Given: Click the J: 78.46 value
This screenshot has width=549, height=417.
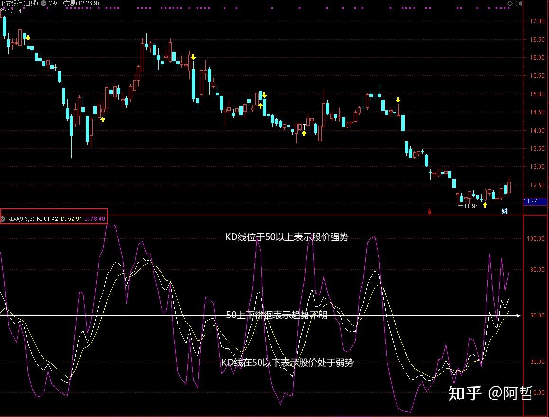Looking at the screenshot, I should [x=95, y=219].
